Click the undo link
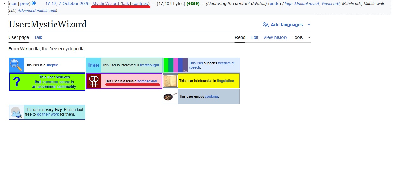Screen dimensions: 394x183 (274, 4)
